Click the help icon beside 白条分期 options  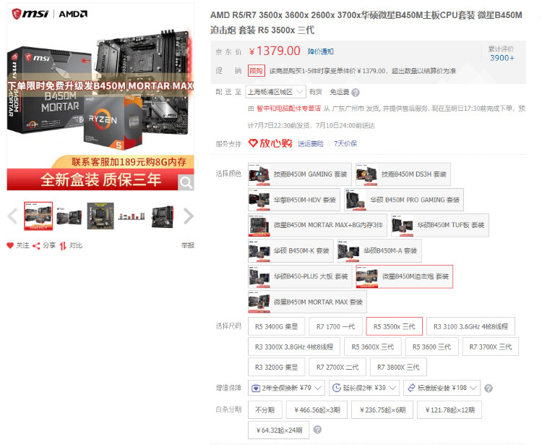tap(317, 429)
